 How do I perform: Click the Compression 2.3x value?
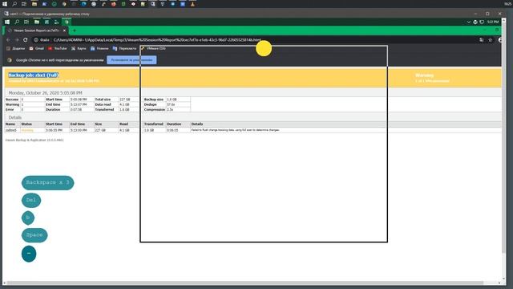pos(170,109)
